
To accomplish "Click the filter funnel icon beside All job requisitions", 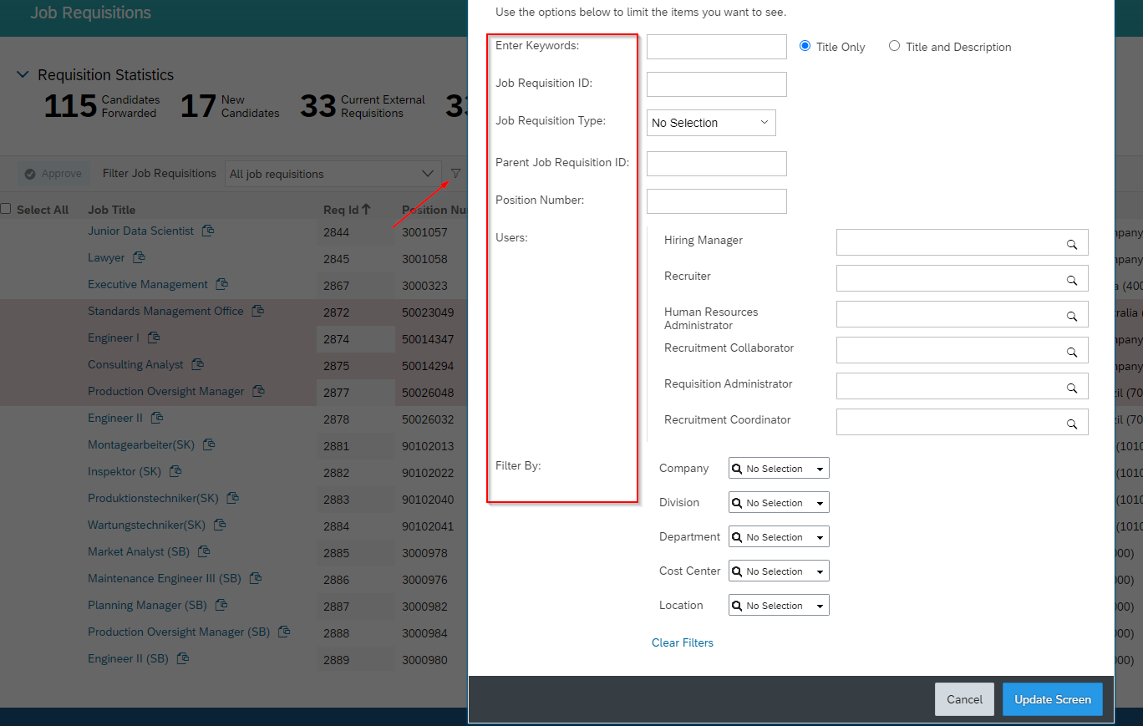I will [455, 174].
